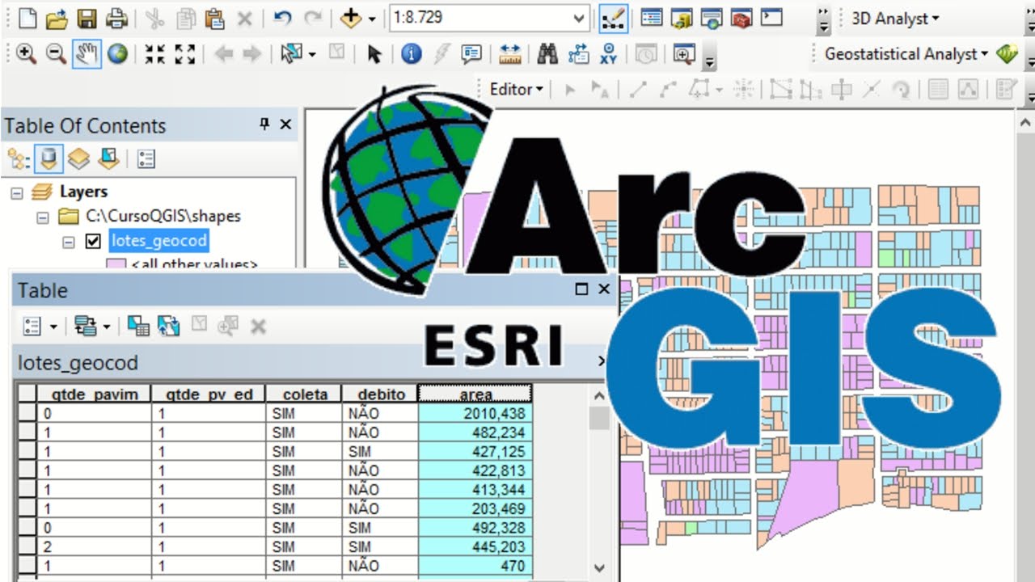Screen dimensions: 1035x582
Task: Open the Search window
Action: coord(712,18)
